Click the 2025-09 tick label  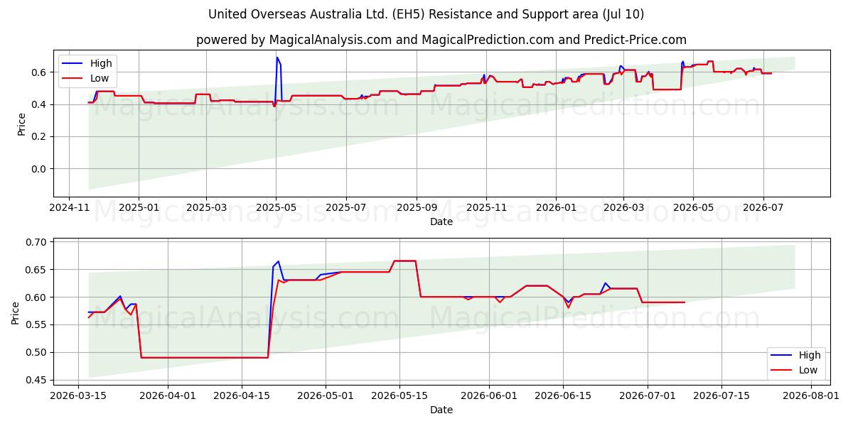(x=417, y=207)
